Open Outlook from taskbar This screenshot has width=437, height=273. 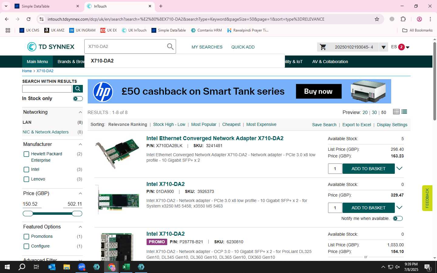coord(52,267)
